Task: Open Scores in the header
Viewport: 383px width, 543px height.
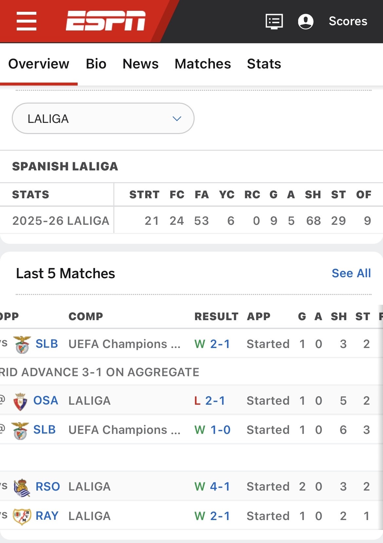Action: point(348,21)
